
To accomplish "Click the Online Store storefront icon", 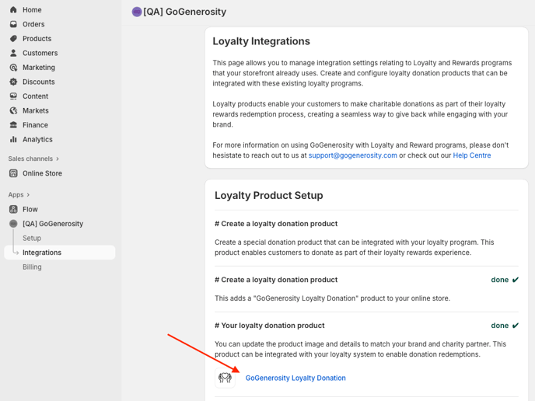I will (x=13, y=173).
